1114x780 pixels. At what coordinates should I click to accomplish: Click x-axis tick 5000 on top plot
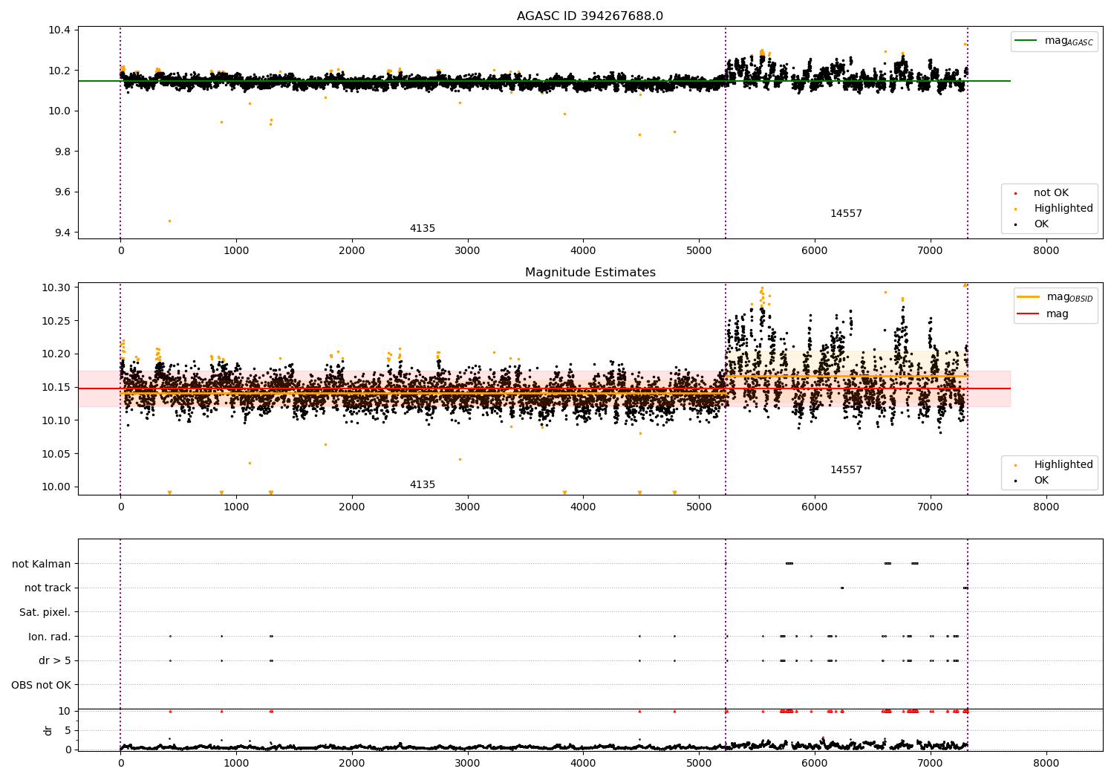(x=699, y=250)
